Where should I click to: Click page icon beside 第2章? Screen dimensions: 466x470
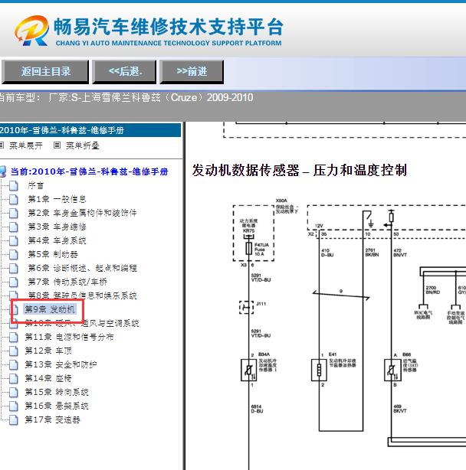14,214
